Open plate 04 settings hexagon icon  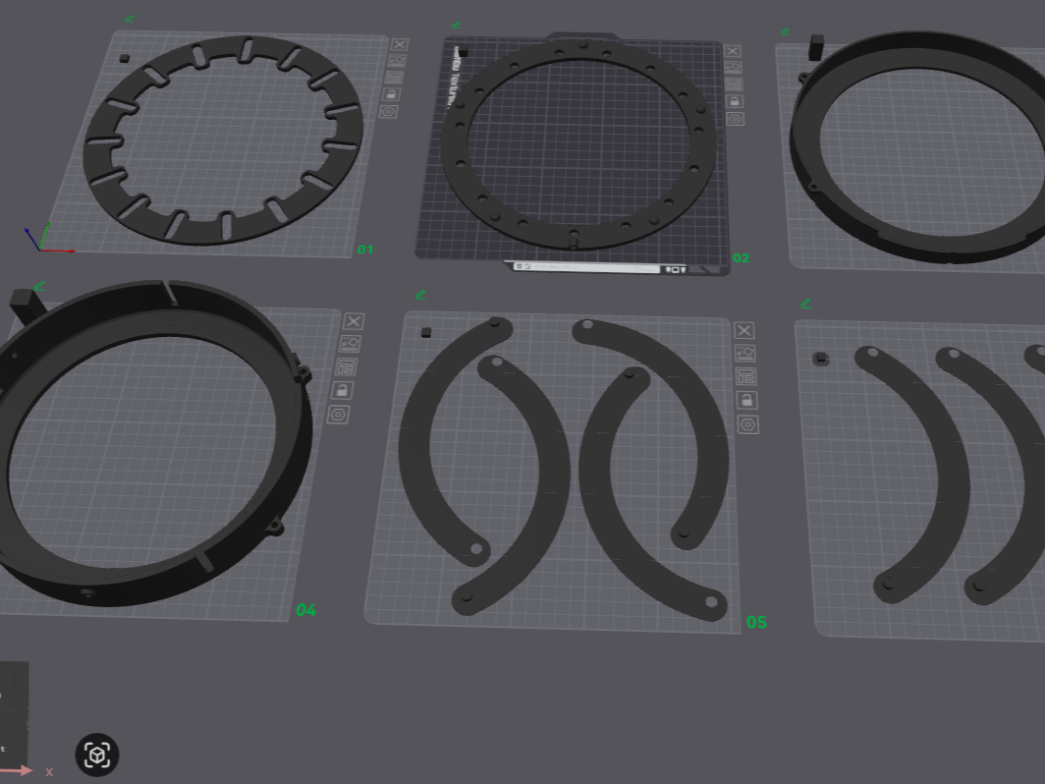click(x=339, y=415)
